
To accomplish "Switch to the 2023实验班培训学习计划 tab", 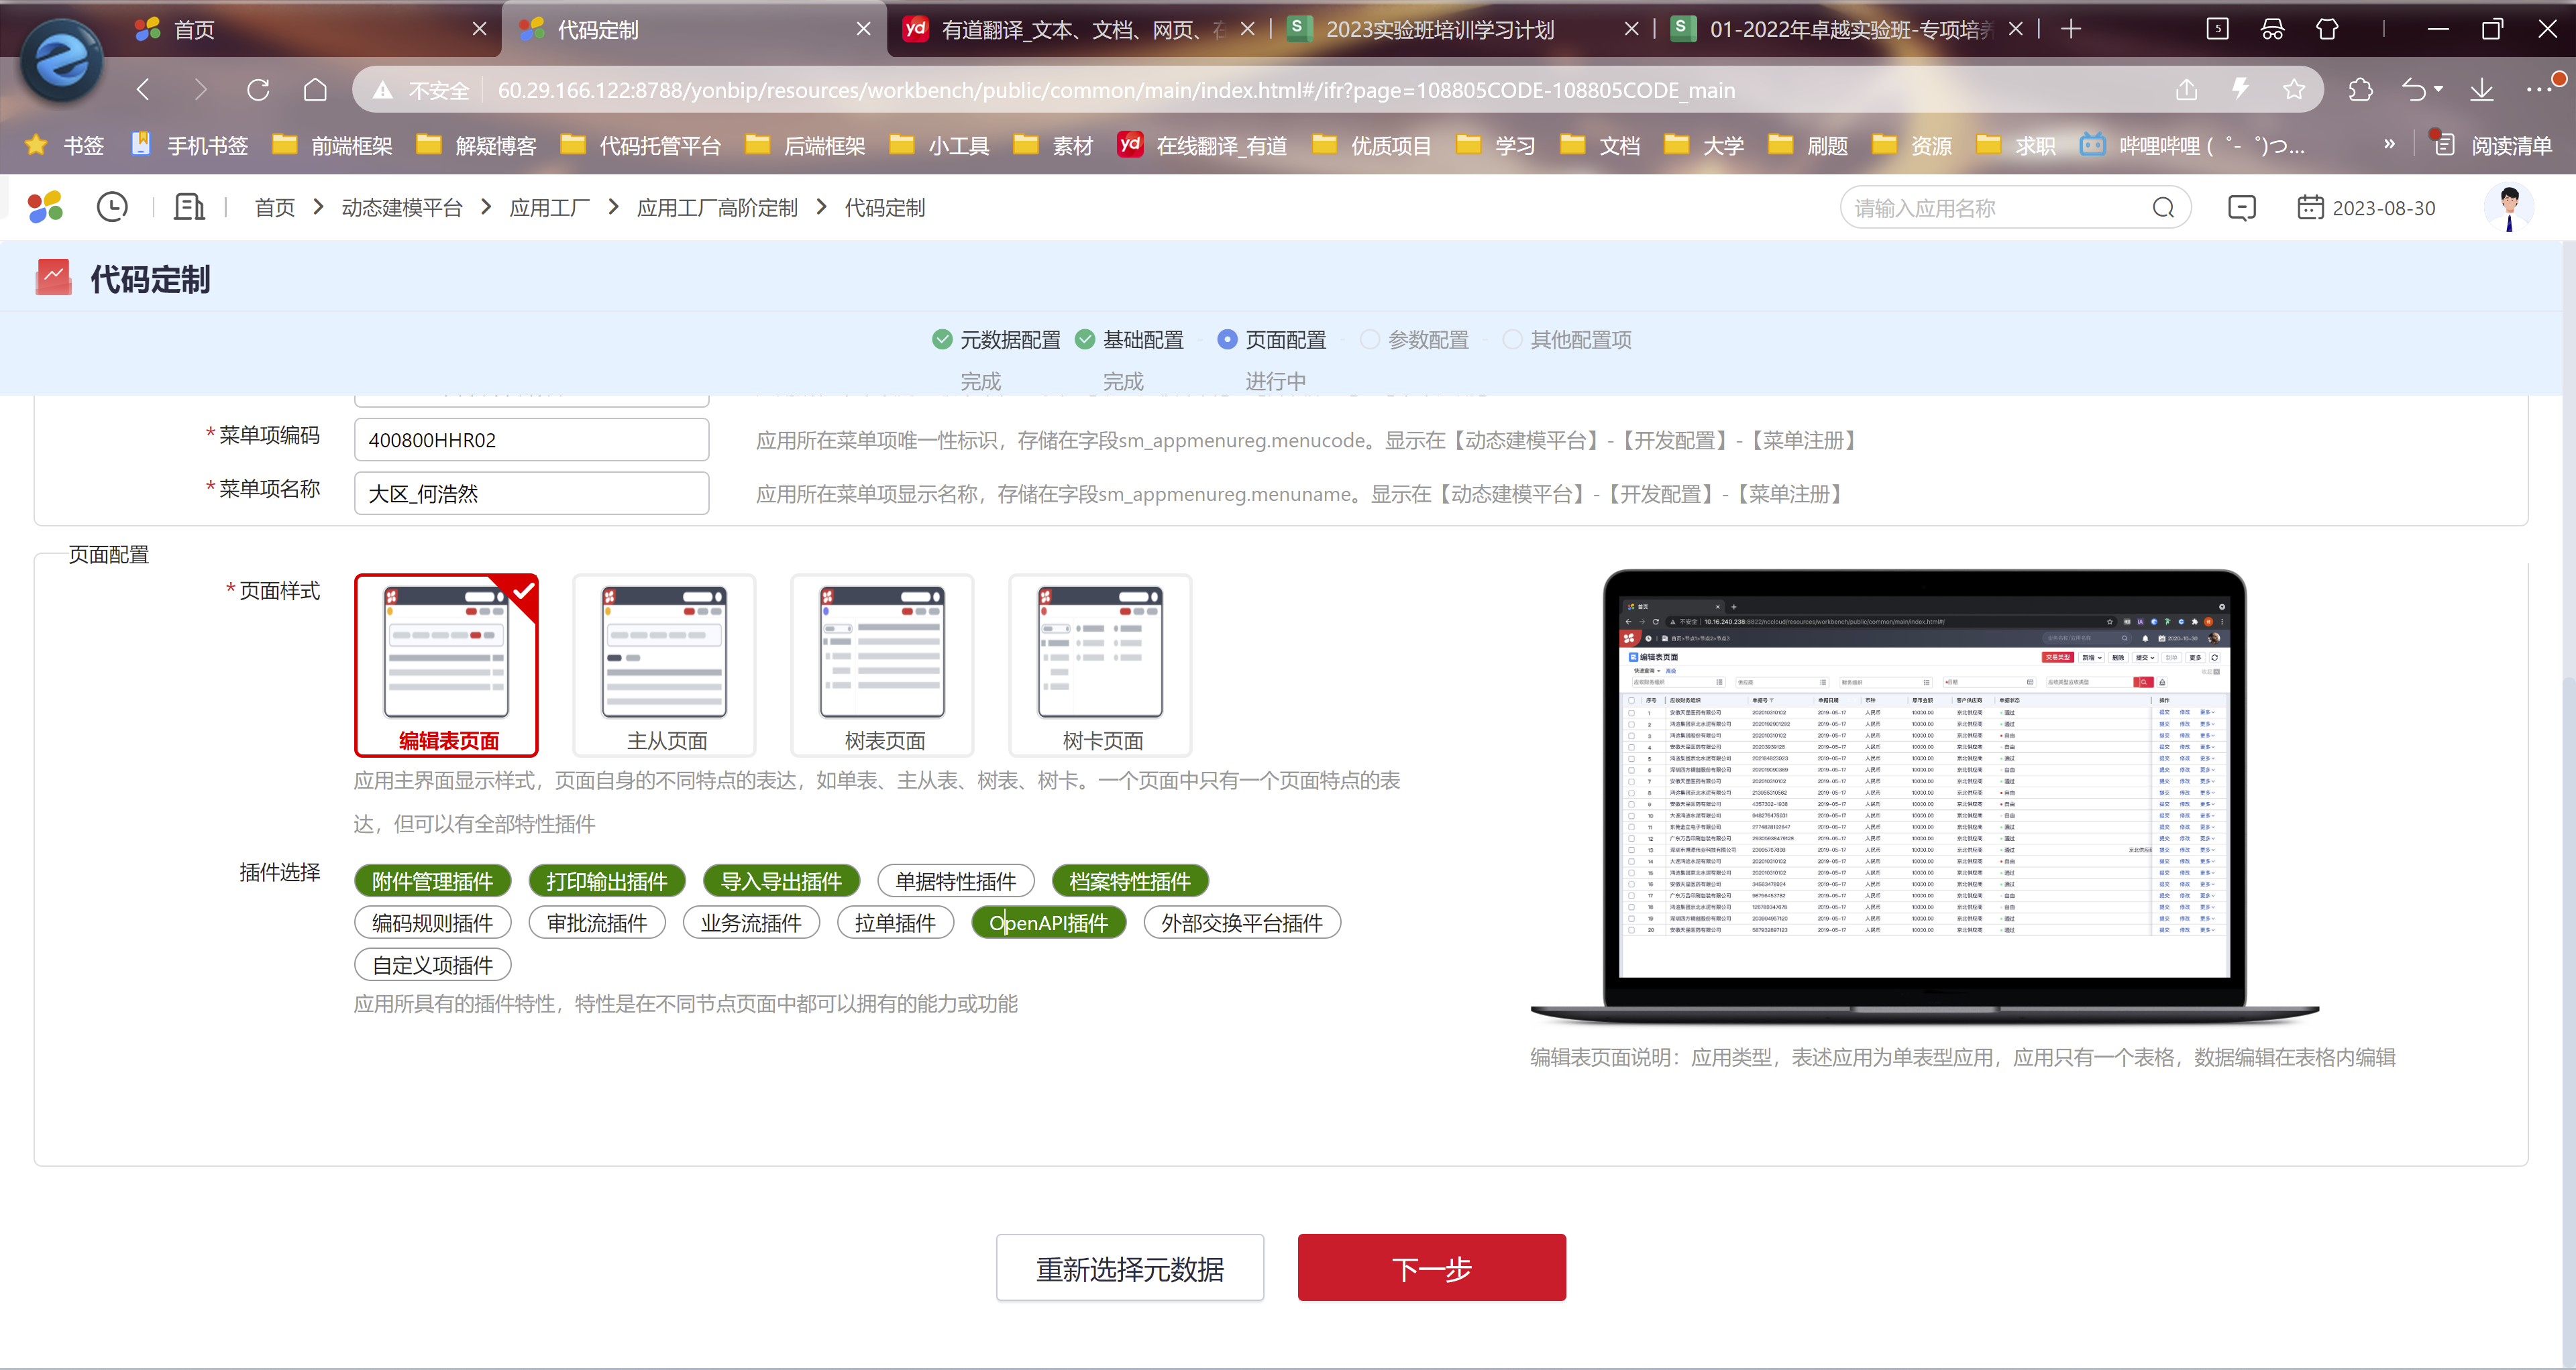I will (x=1440, y=30).
